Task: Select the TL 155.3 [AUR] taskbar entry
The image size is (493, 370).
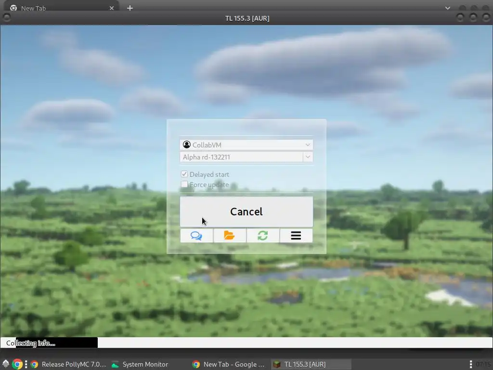Action: pos(311,364)
